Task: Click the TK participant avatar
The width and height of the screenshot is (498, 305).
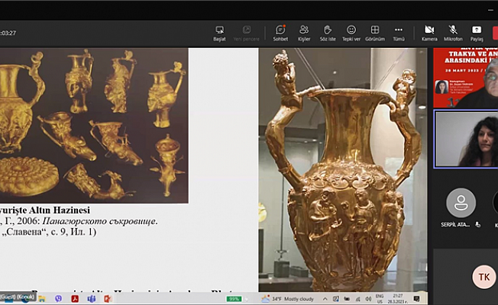Action: pos(483,276)
